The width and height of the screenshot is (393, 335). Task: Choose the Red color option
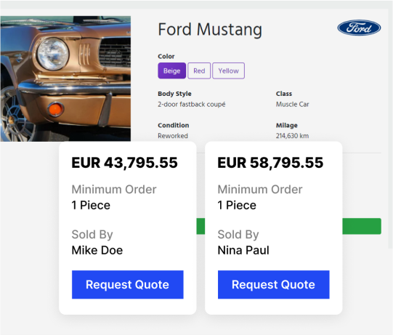coord(199,70)
